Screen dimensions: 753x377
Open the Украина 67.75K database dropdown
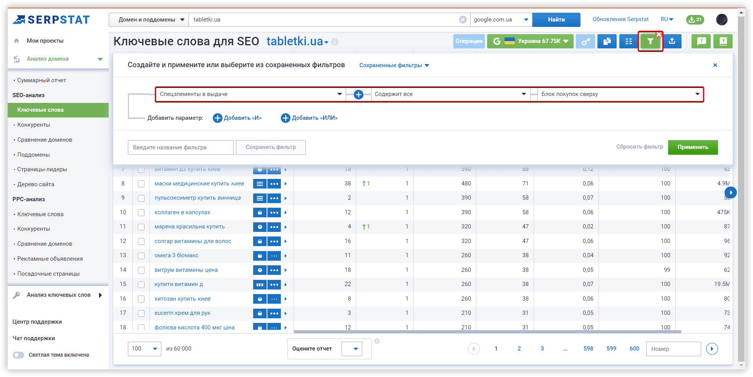530,41
